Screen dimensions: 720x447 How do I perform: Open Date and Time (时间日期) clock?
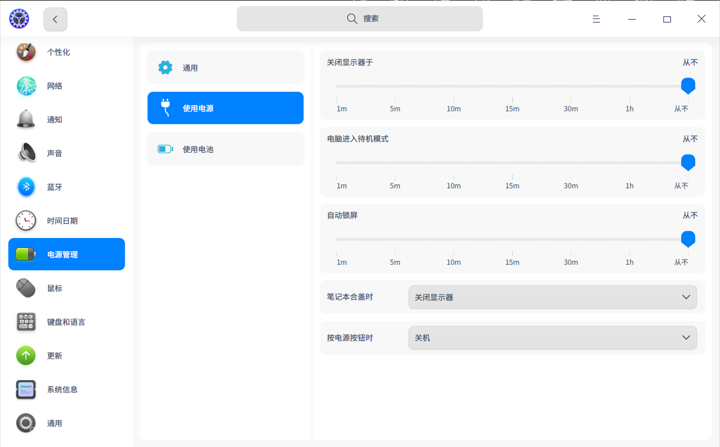[x=66, y=221]
